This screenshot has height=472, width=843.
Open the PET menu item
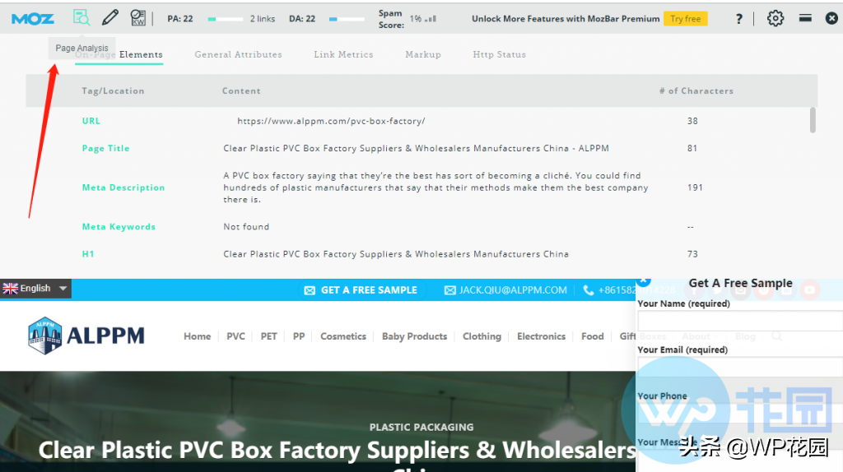tap(269, 336)
